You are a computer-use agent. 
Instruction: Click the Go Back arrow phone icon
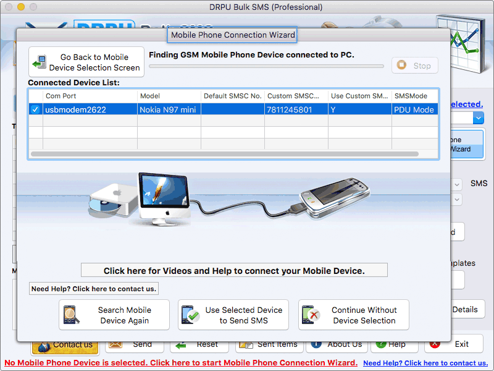point(40,62)
